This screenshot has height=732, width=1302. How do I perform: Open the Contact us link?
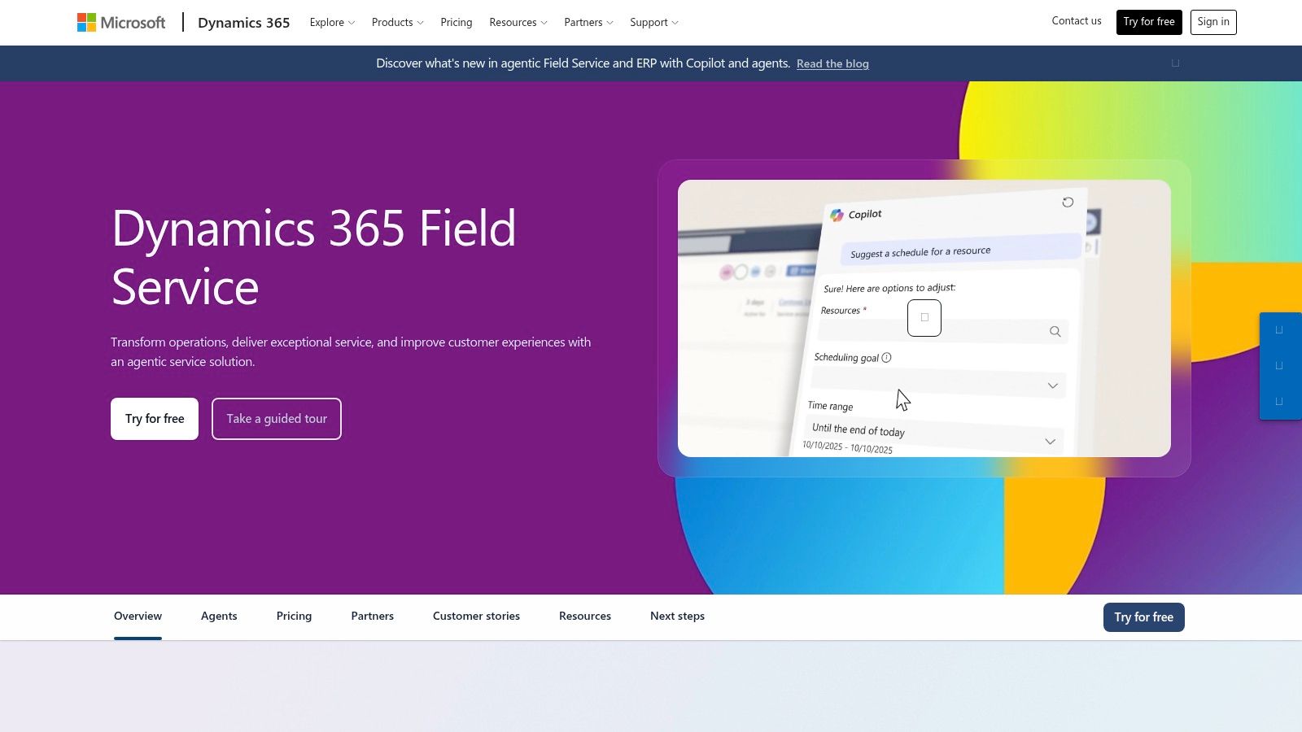(x=1076, y=21)
